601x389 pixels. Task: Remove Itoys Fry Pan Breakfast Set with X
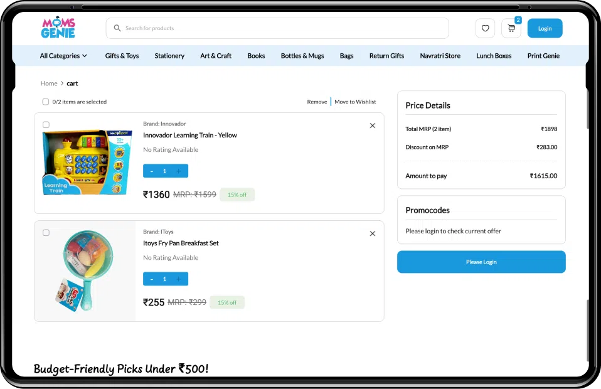[372, 233]
